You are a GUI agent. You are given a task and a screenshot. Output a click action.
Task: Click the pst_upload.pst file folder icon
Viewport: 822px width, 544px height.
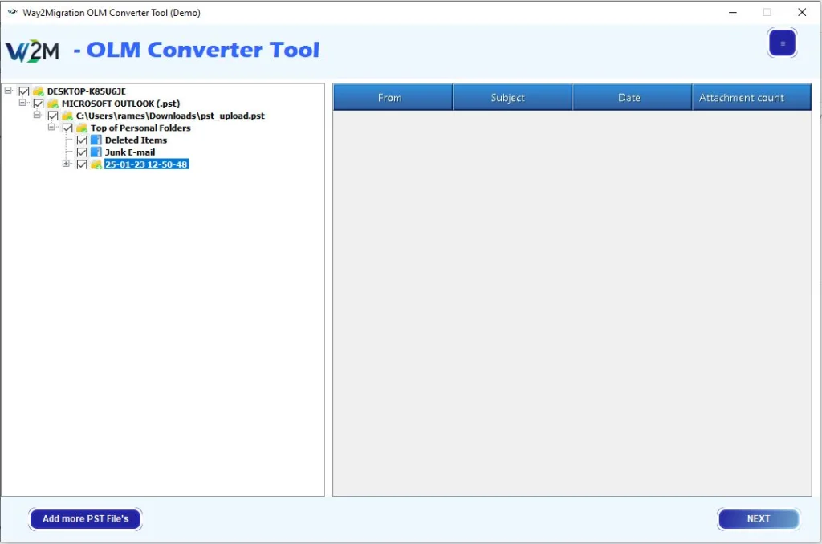tap(67, 116)
